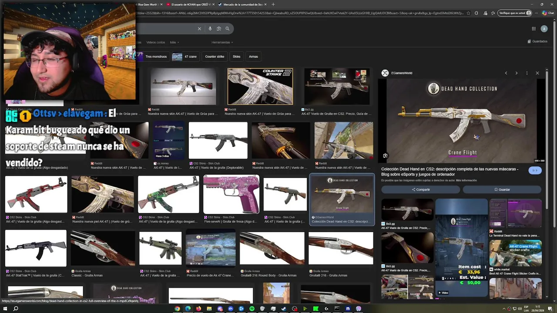Open the Google account avatar
Viewport: 557px width, 313px height.
(544, 29)
